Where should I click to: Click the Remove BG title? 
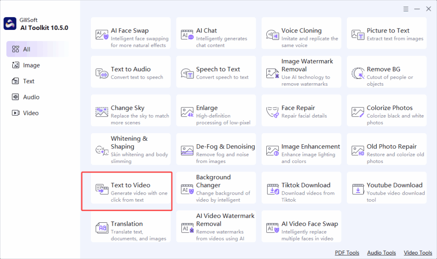click(384, 69)
